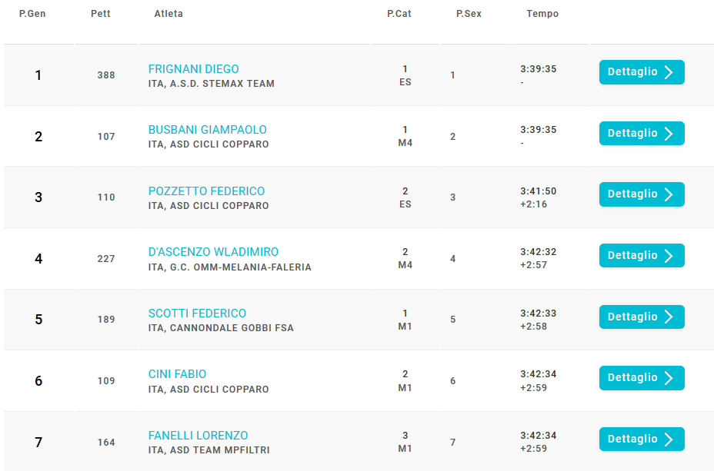The height and width of the screenshot is (471, 714).
Task: Click the SCOTTI FEDERICO name link
Action: coord(197,313)
